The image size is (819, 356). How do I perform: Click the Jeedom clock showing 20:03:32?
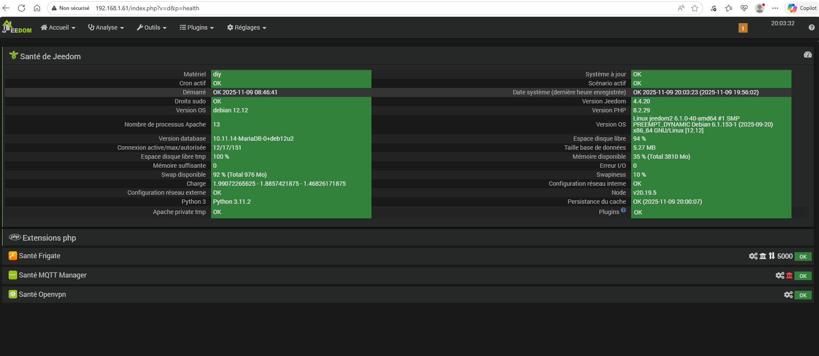tap(782, 23)
